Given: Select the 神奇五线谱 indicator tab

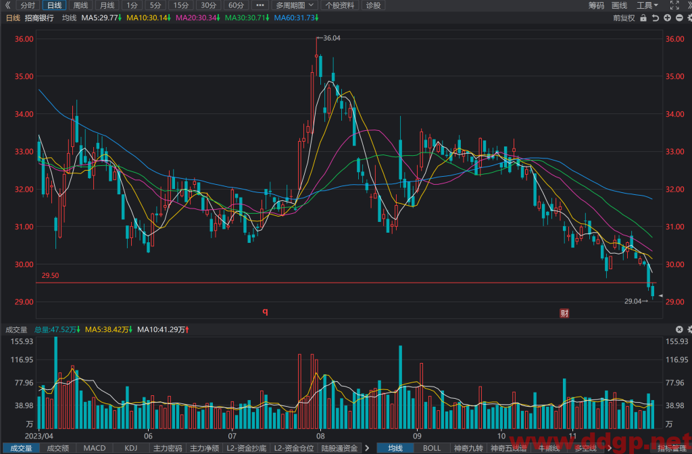Looking at the screenshot, I should pyautogui.click(x=508, y=449).
